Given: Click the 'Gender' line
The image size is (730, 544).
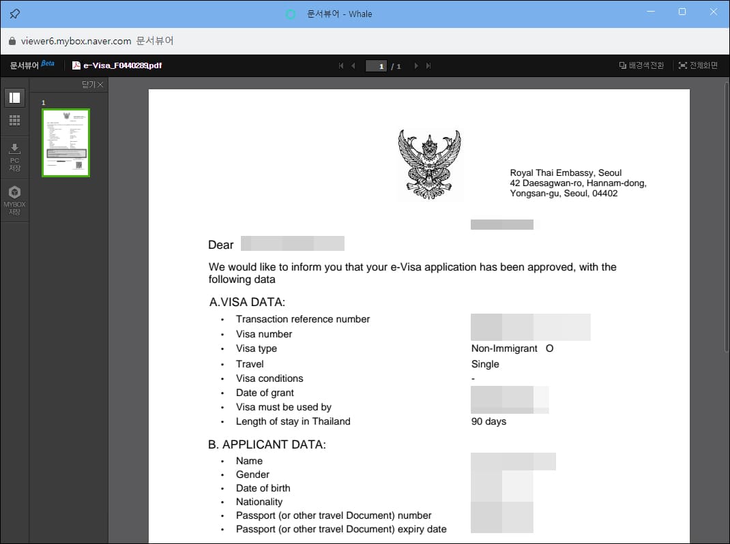Looking at the screenshot, I should 252,474.
